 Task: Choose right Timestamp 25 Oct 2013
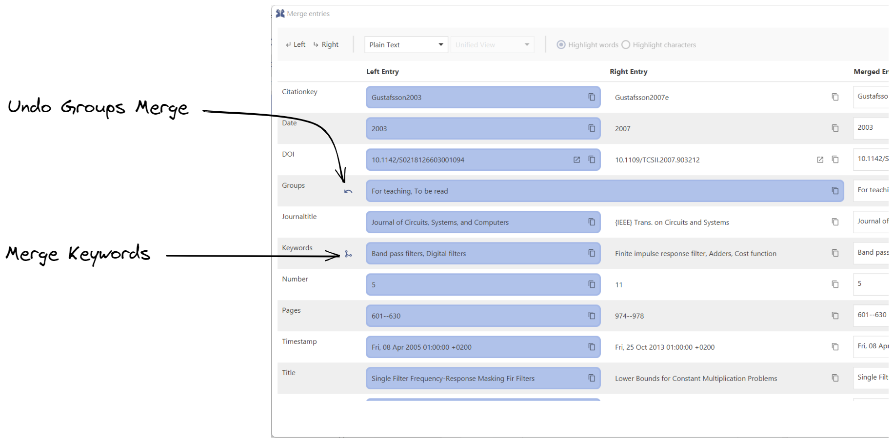tap(664, 347)
